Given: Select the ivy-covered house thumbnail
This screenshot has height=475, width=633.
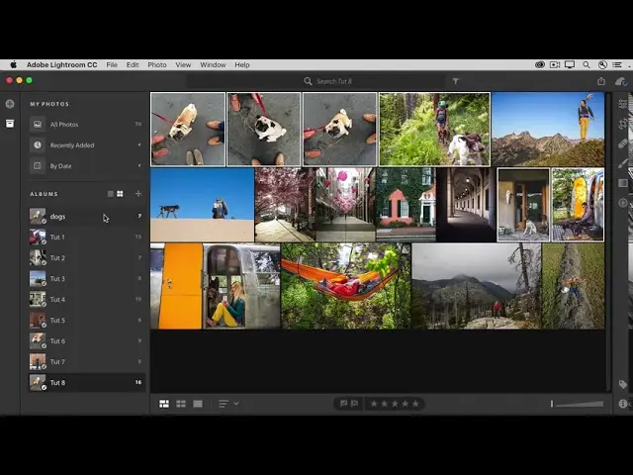Looking at the screenshot, I should [x=407, y=205].
